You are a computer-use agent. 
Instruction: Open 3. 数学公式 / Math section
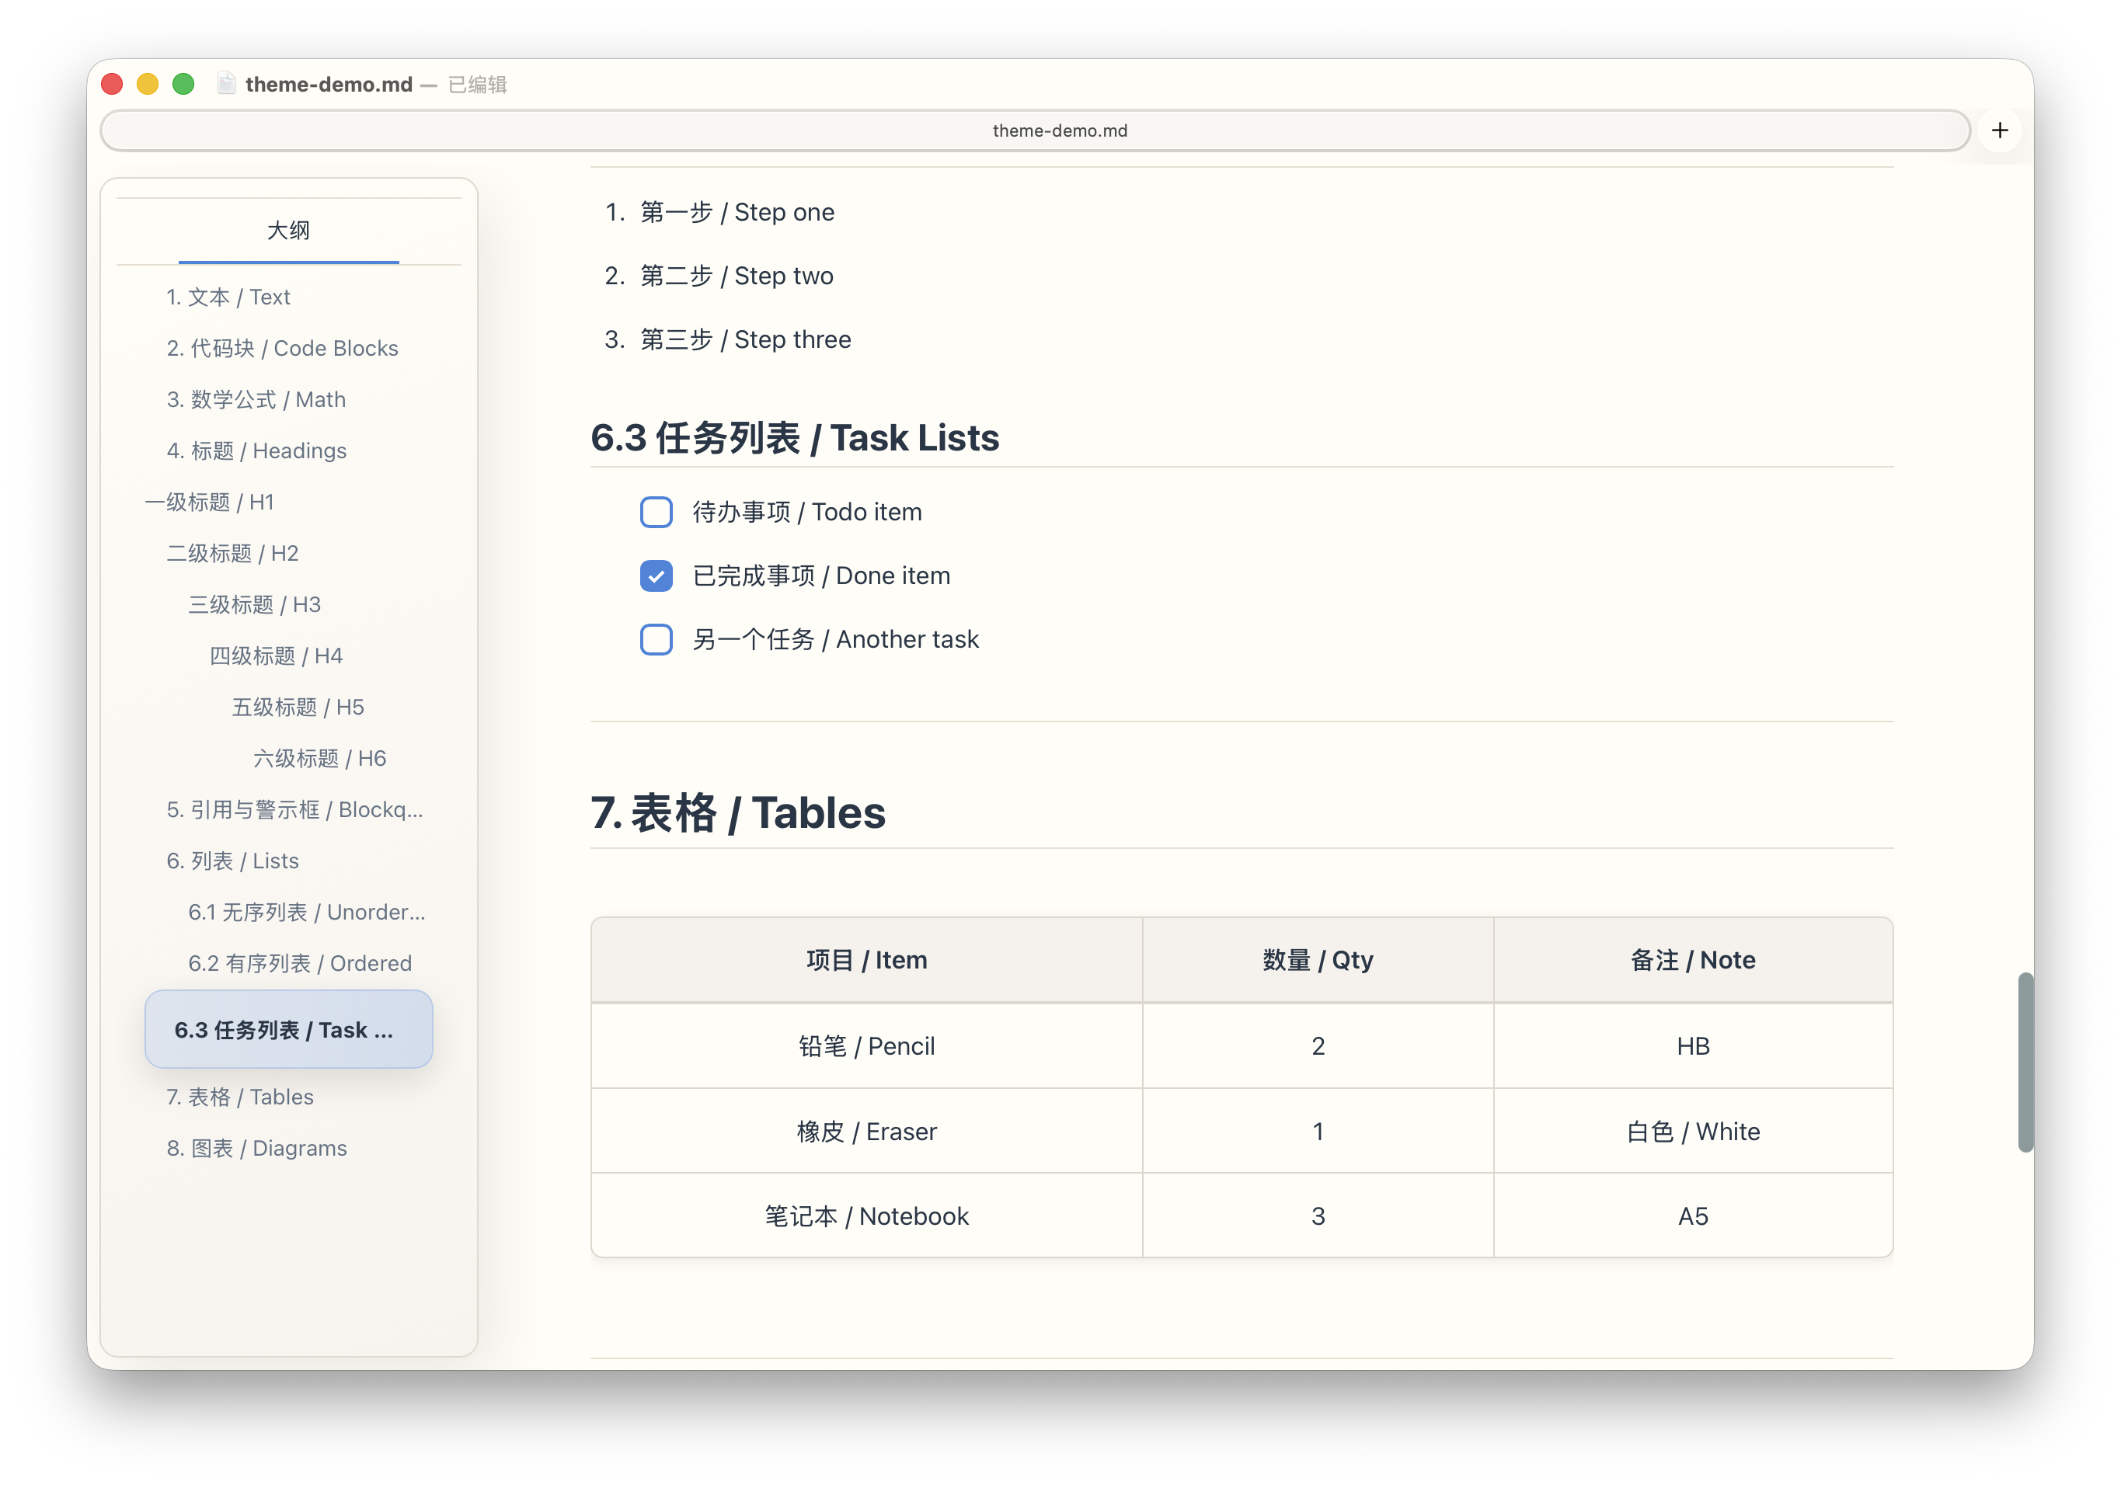coord(256,399)
